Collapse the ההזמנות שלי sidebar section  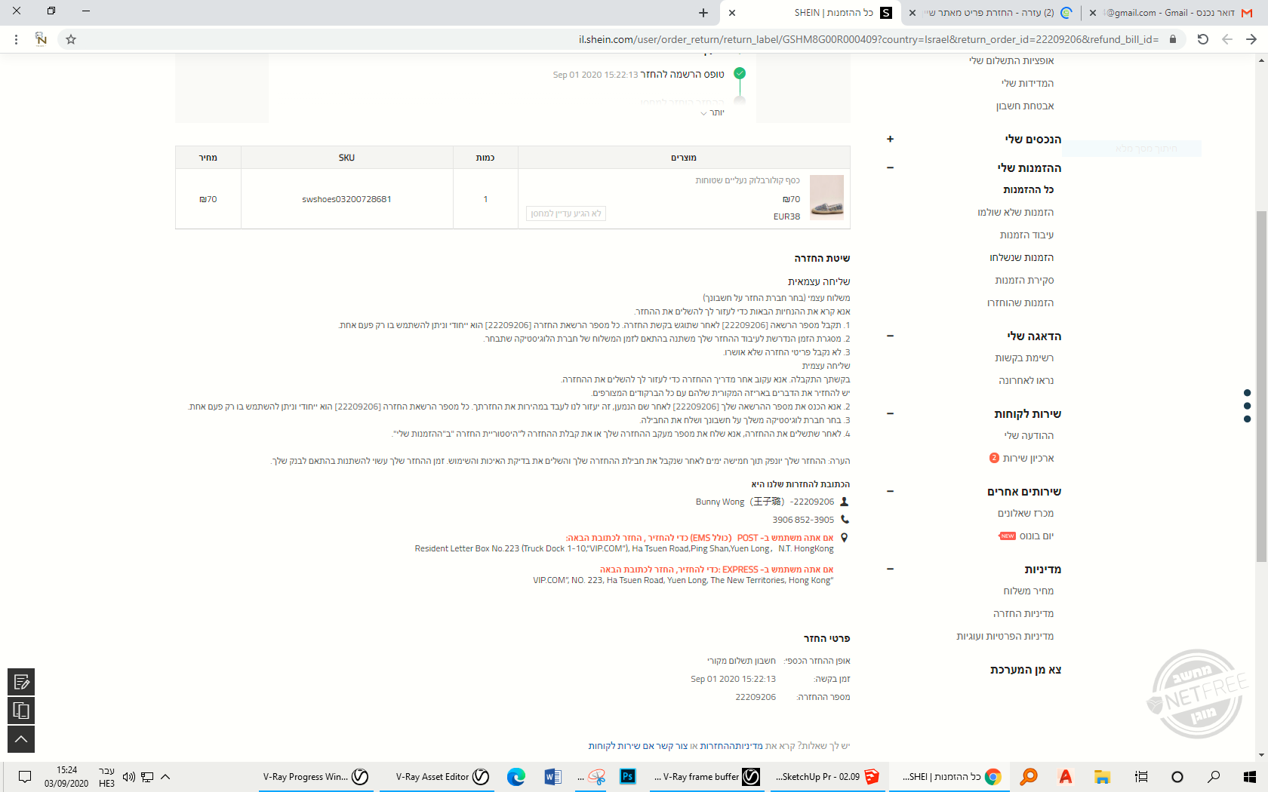[891, 167]
